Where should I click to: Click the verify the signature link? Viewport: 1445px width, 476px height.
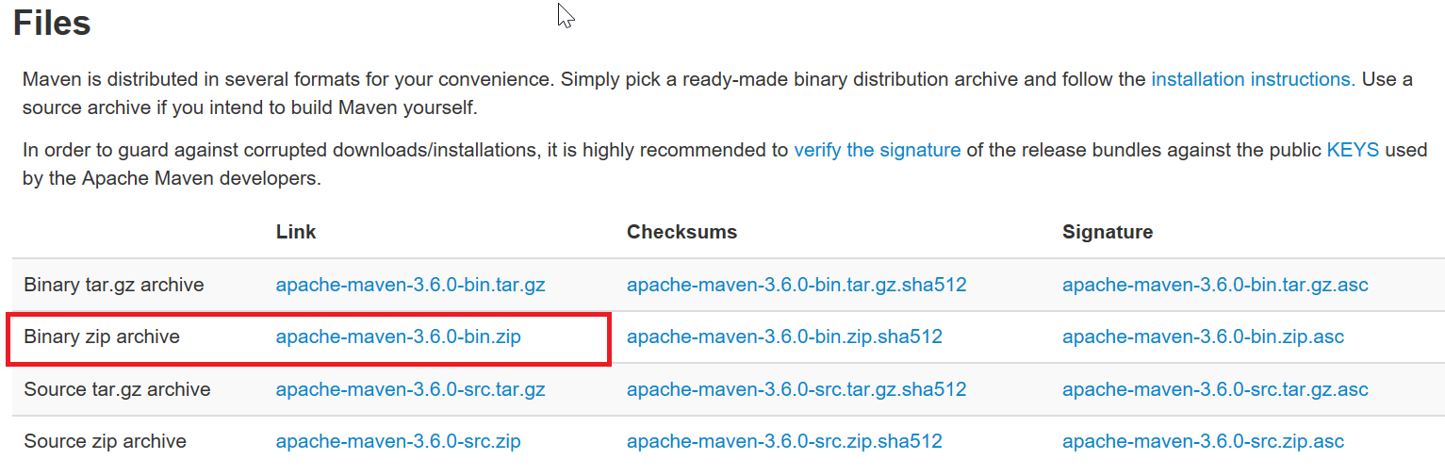pos(877,149)
